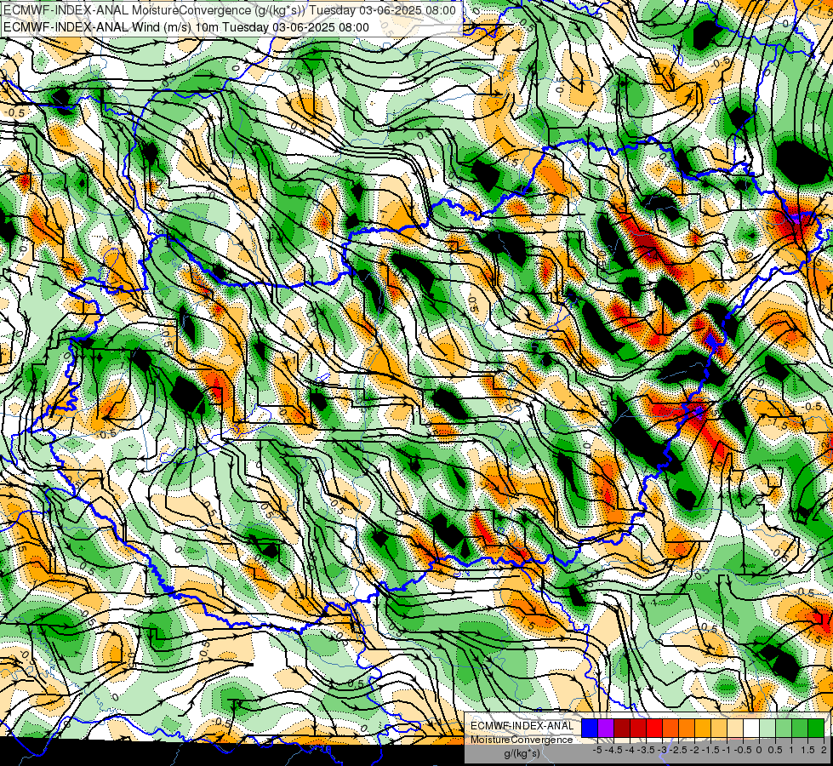The width and height of the screenshot is (833, 766).
Task: Click the -5 tick label on the legend
Action: (x=597, y=750)
